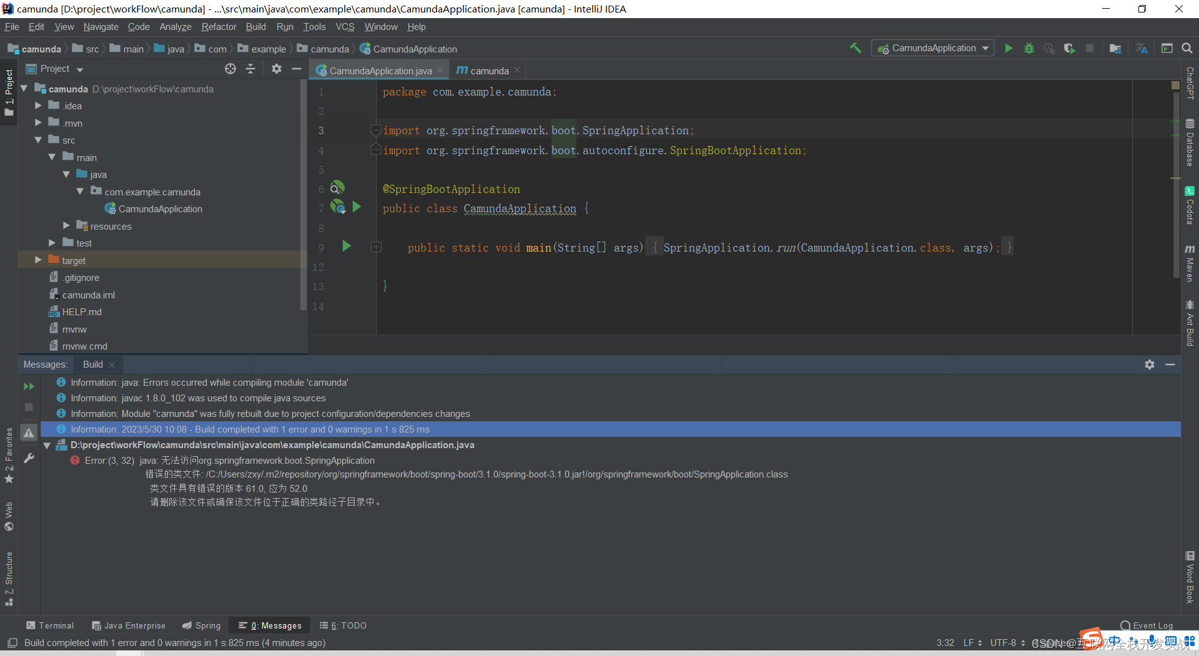The height and width of the screenshot is (656, 1199).
Task: Click Spring bean gutter icon on line 6
Action: 337,188
